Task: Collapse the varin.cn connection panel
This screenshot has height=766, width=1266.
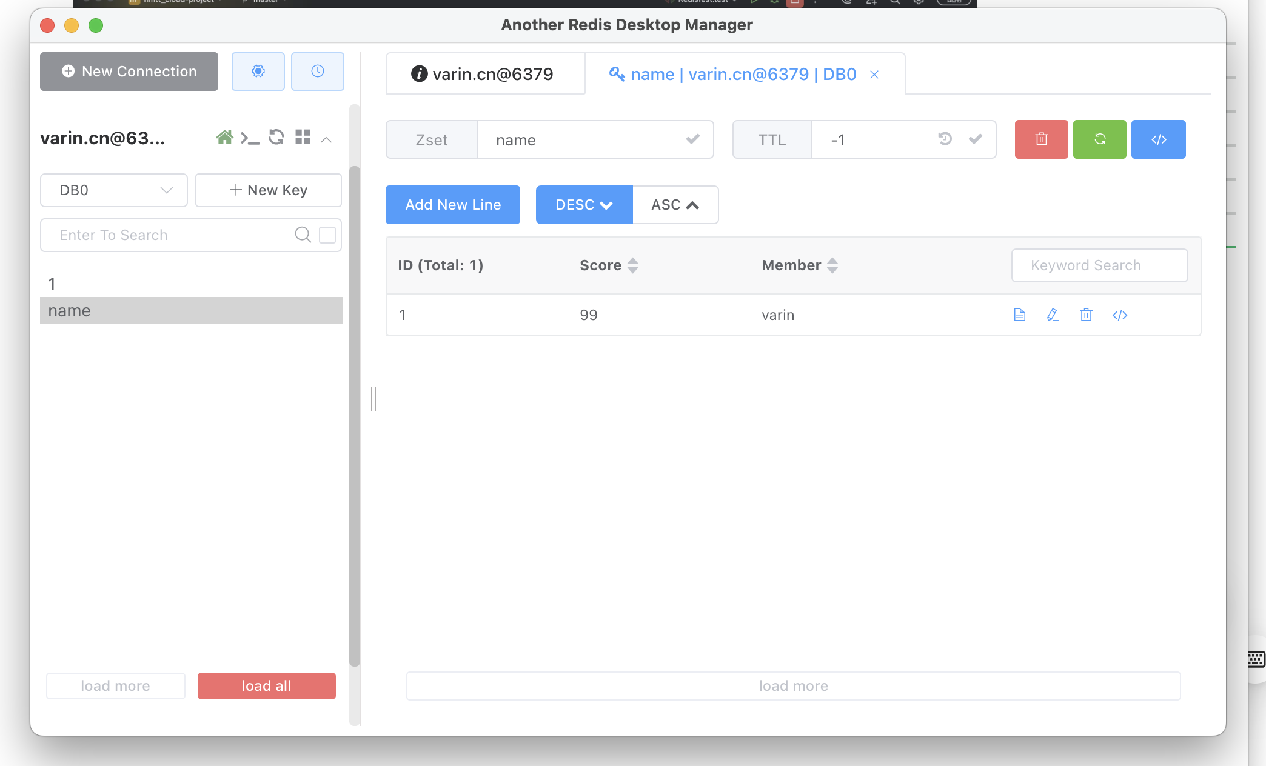Action: point(326,140)
